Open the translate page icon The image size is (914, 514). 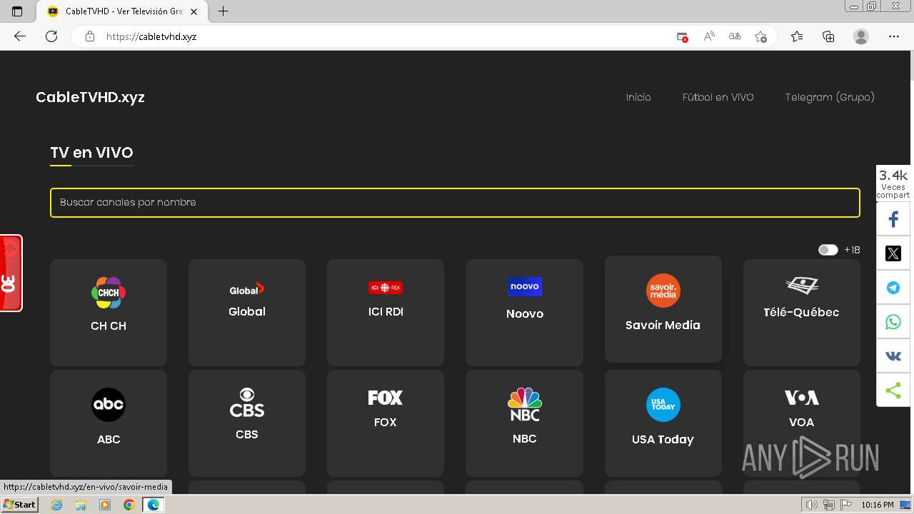[735, 36]
